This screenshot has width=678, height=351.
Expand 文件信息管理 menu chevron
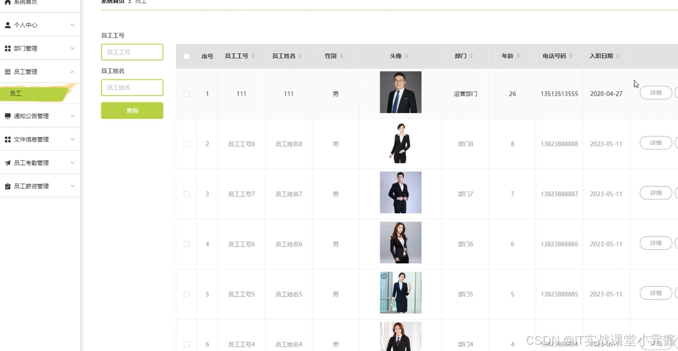tap(72, 140)
